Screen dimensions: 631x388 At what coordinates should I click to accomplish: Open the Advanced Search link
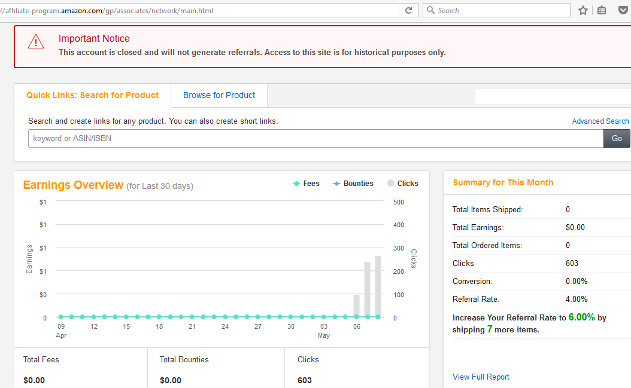click(600, 121)
